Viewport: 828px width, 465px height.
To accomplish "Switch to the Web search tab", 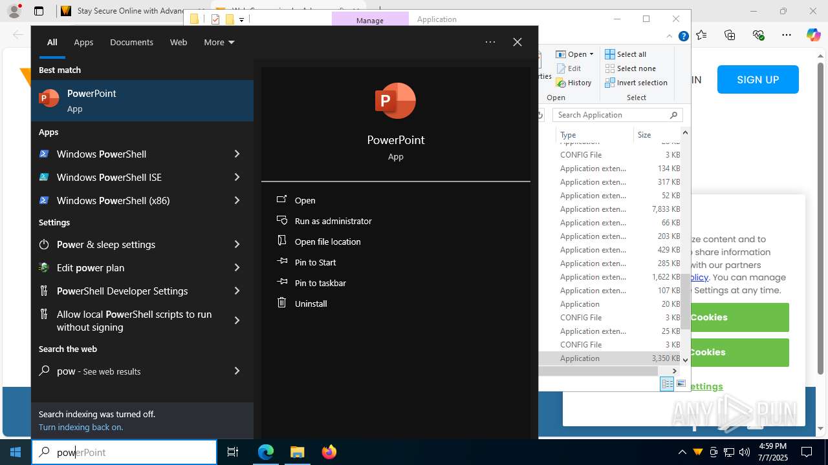I will (x=179, y=42).
